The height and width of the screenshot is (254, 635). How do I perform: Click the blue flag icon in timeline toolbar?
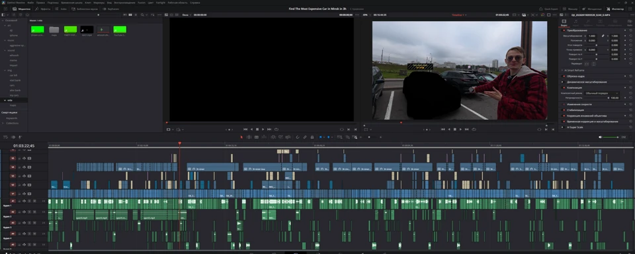tap(320, 137)
